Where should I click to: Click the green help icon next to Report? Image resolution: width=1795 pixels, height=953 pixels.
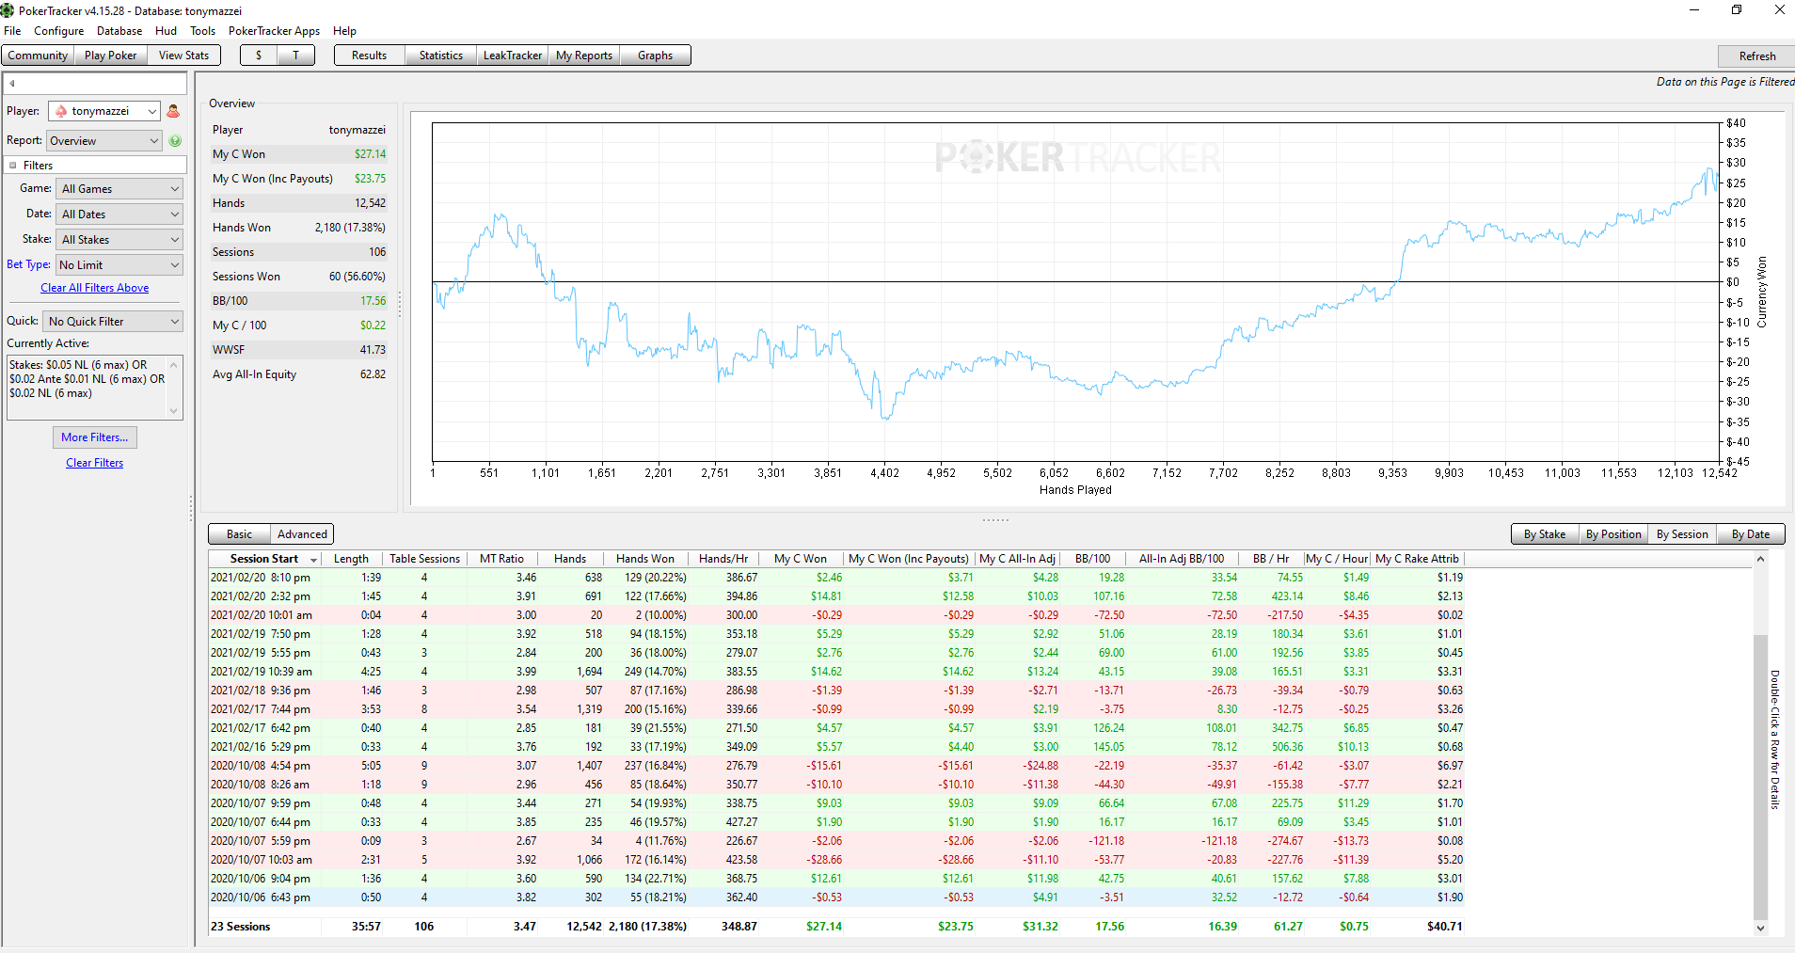click(175, 140)
